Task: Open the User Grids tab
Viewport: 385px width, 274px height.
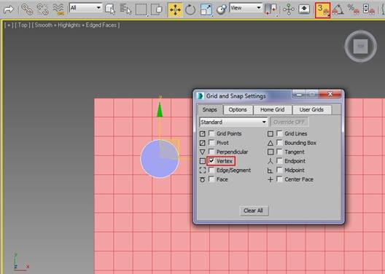Action: point(311,109)
